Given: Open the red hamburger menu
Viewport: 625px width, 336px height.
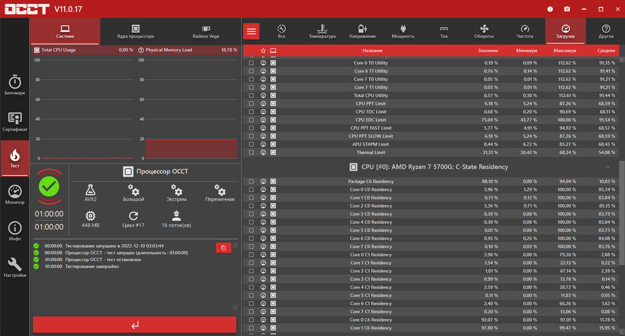Looking at the screenshot, I should 251,31.
